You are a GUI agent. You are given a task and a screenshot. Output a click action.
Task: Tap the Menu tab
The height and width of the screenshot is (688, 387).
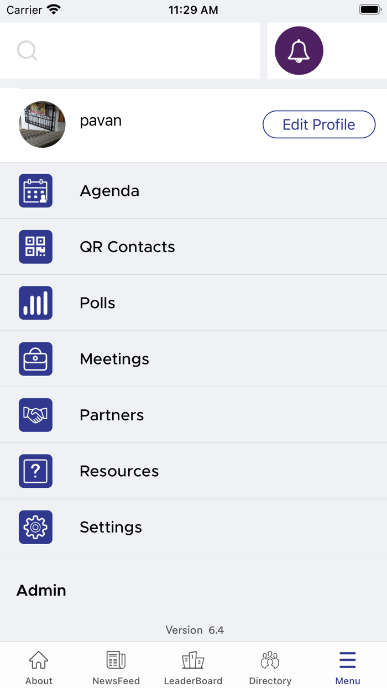coord(348,668)
